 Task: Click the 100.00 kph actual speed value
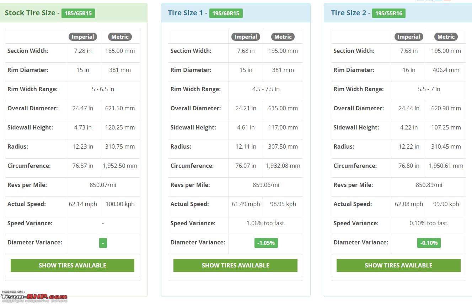tap(120, 204)
